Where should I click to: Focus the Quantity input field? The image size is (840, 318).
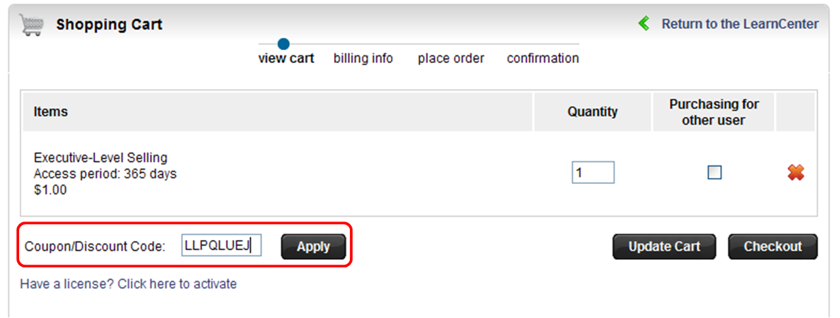click(594, 172)
